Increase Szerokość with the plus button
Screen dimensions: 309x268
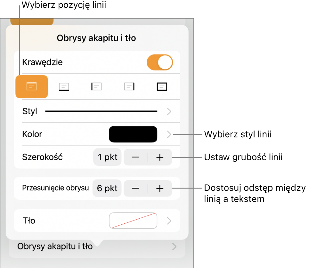(x=160, y=157)
